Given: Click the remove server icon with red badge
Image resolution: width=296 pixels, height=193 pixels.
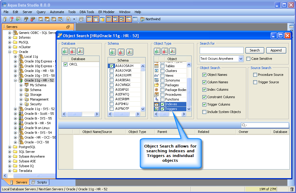Looking at the screenshot, I should (12, 19).
